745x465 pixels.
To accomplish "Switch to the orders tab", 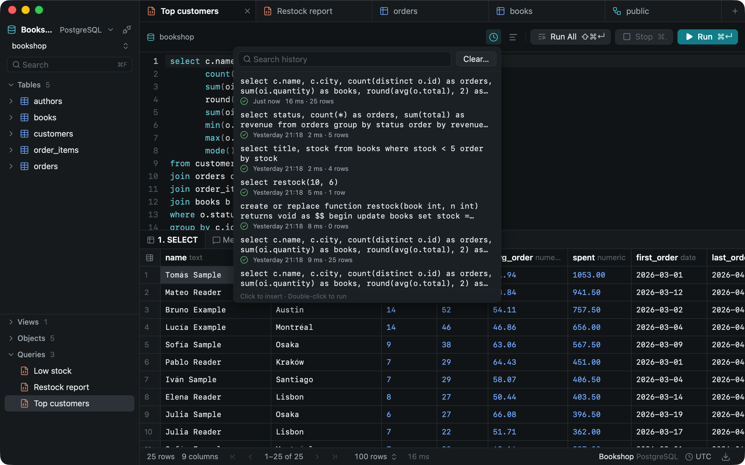I will (x=430, y=11).
